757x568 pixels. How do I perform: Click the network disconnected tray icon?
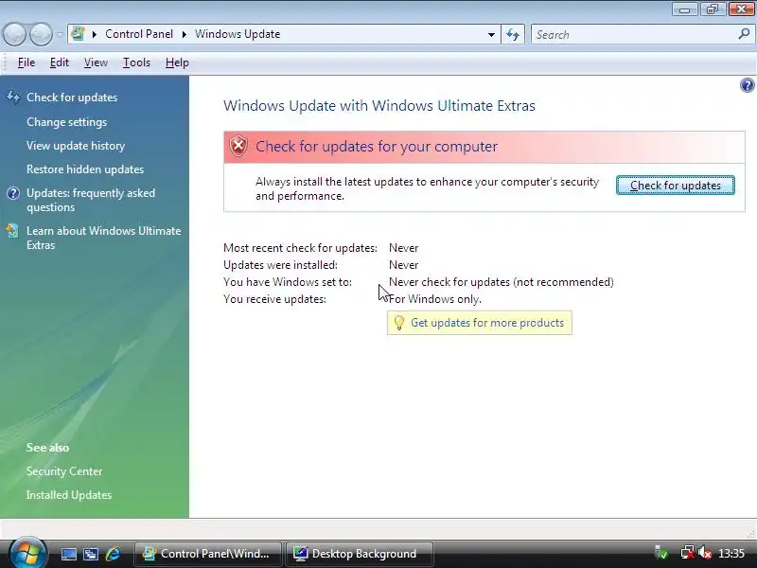(688, 553)
